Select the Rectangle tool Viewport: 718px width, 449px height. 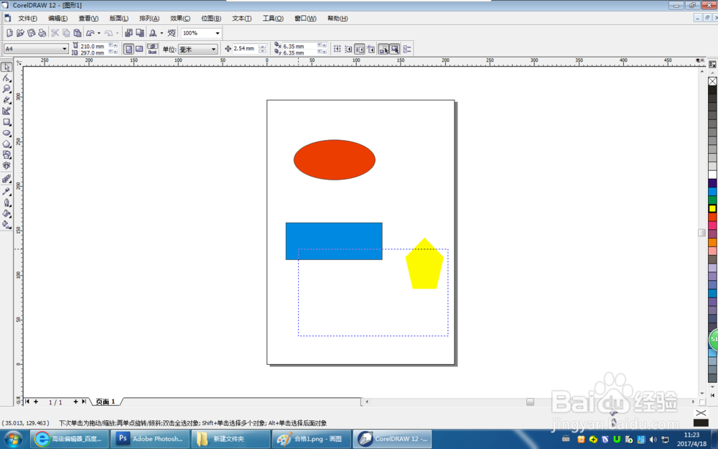click(x=6, y=122)
